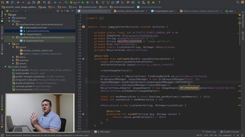This screenshot has height=137, width=245.
Task: Click the Debug app bug icon
Action: [88, 2]
